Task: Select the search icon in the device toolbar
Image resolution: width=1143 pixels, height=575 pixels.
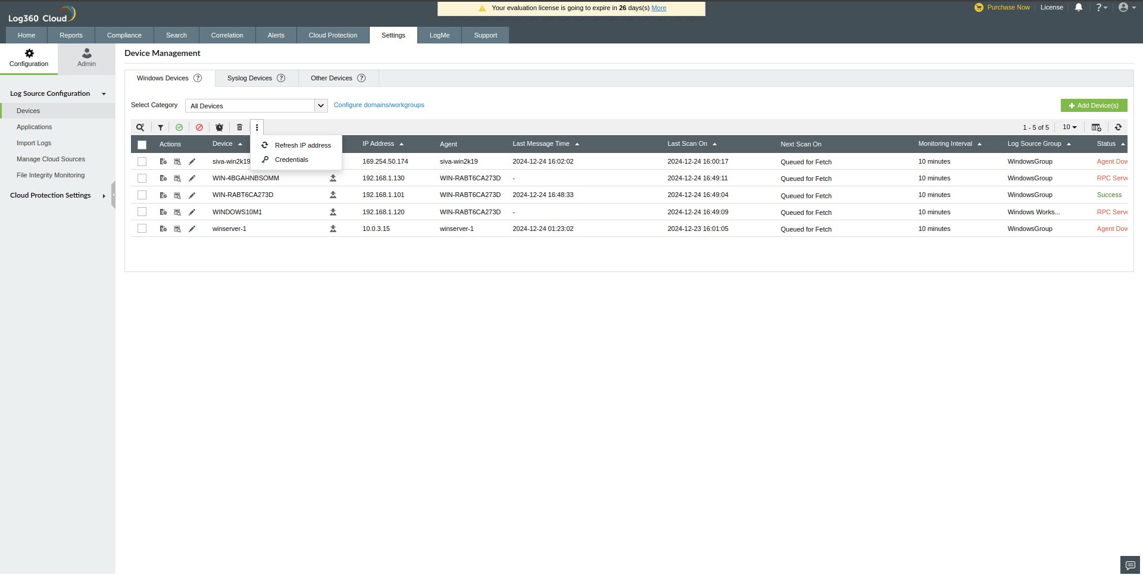Action: pyautogui.click(x=140, y=127)
